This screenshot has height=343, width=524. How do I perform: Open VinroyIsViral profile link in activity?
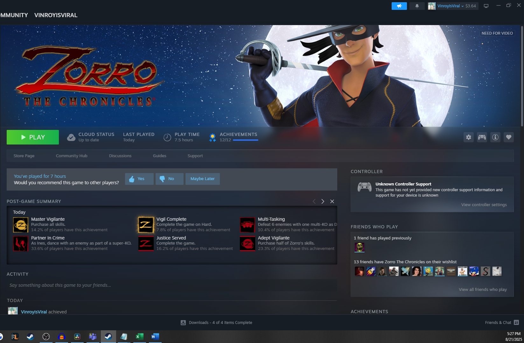click(34, 312)
